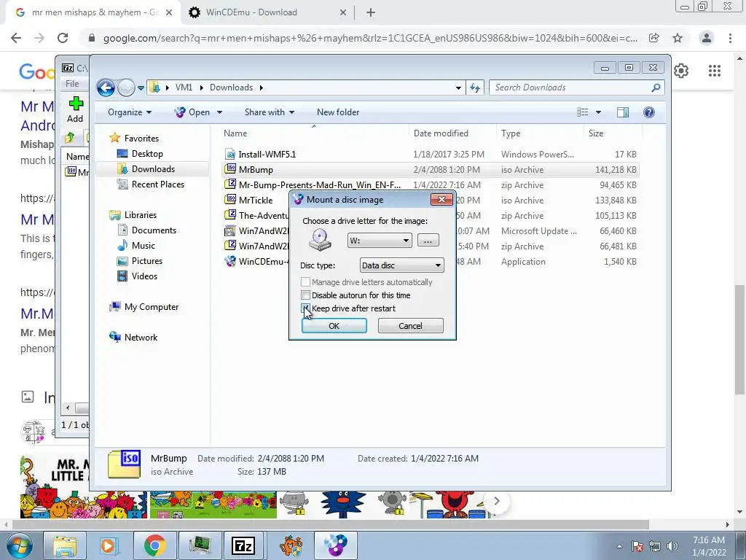The height and width of the screenshot is (560, 746).
Task: Select Desktop in the navigation pane
Action: [x=147, y=154]
